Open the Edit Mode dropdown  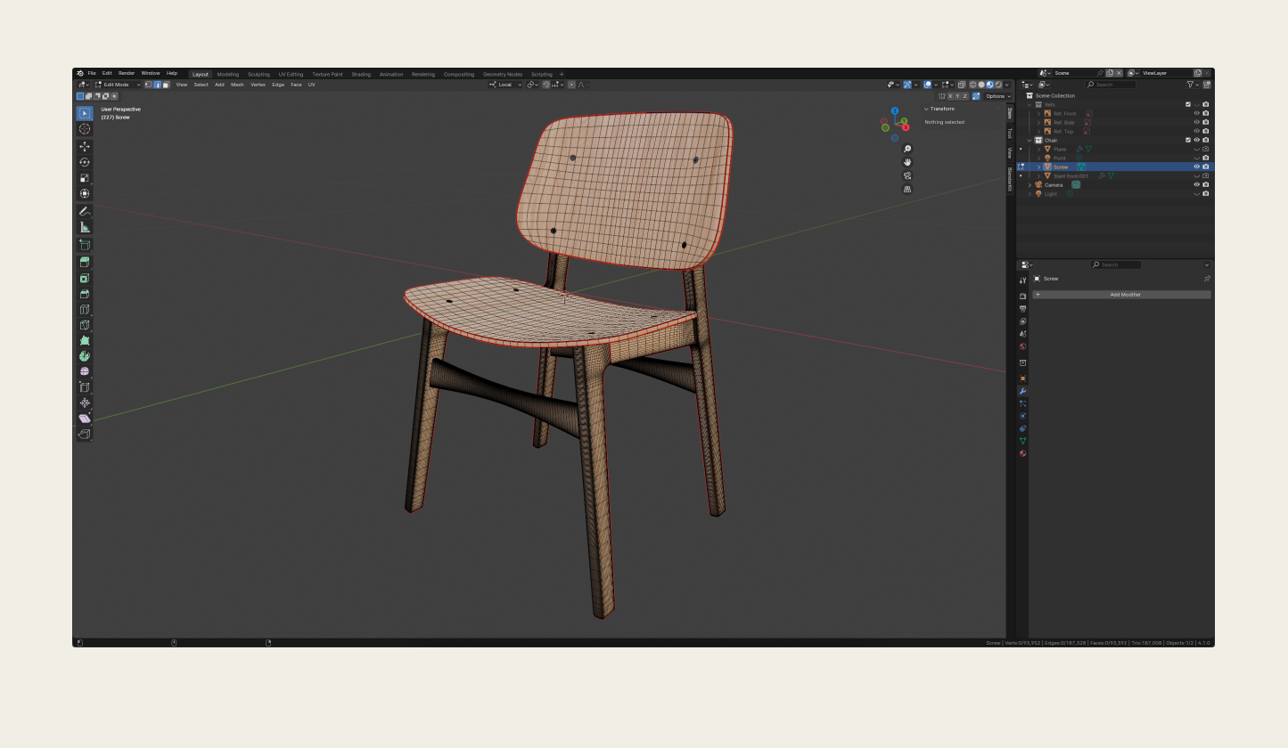[118, 85]
